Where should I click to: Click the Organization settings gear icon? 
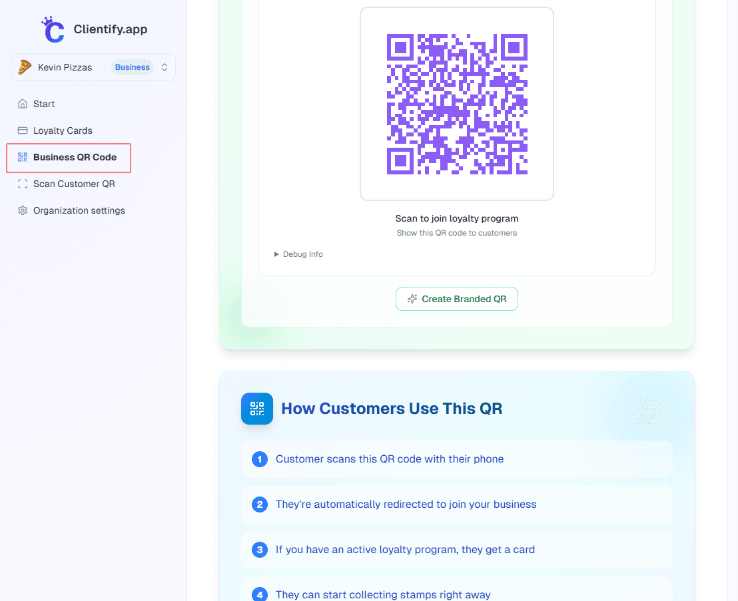(23, 210)
